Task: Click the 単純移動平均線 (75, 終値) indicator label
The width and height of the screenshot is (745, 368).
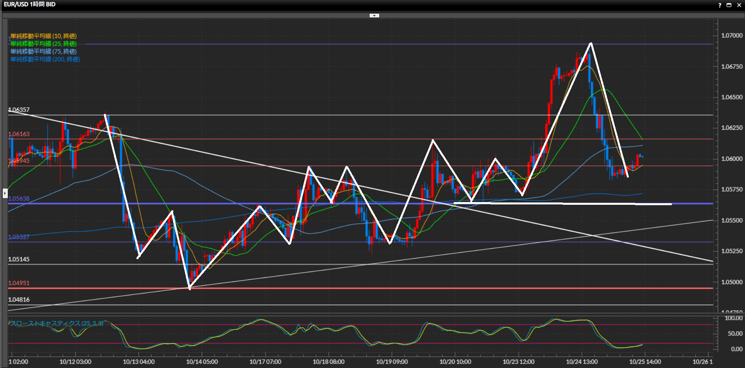Action: [44, 52]
